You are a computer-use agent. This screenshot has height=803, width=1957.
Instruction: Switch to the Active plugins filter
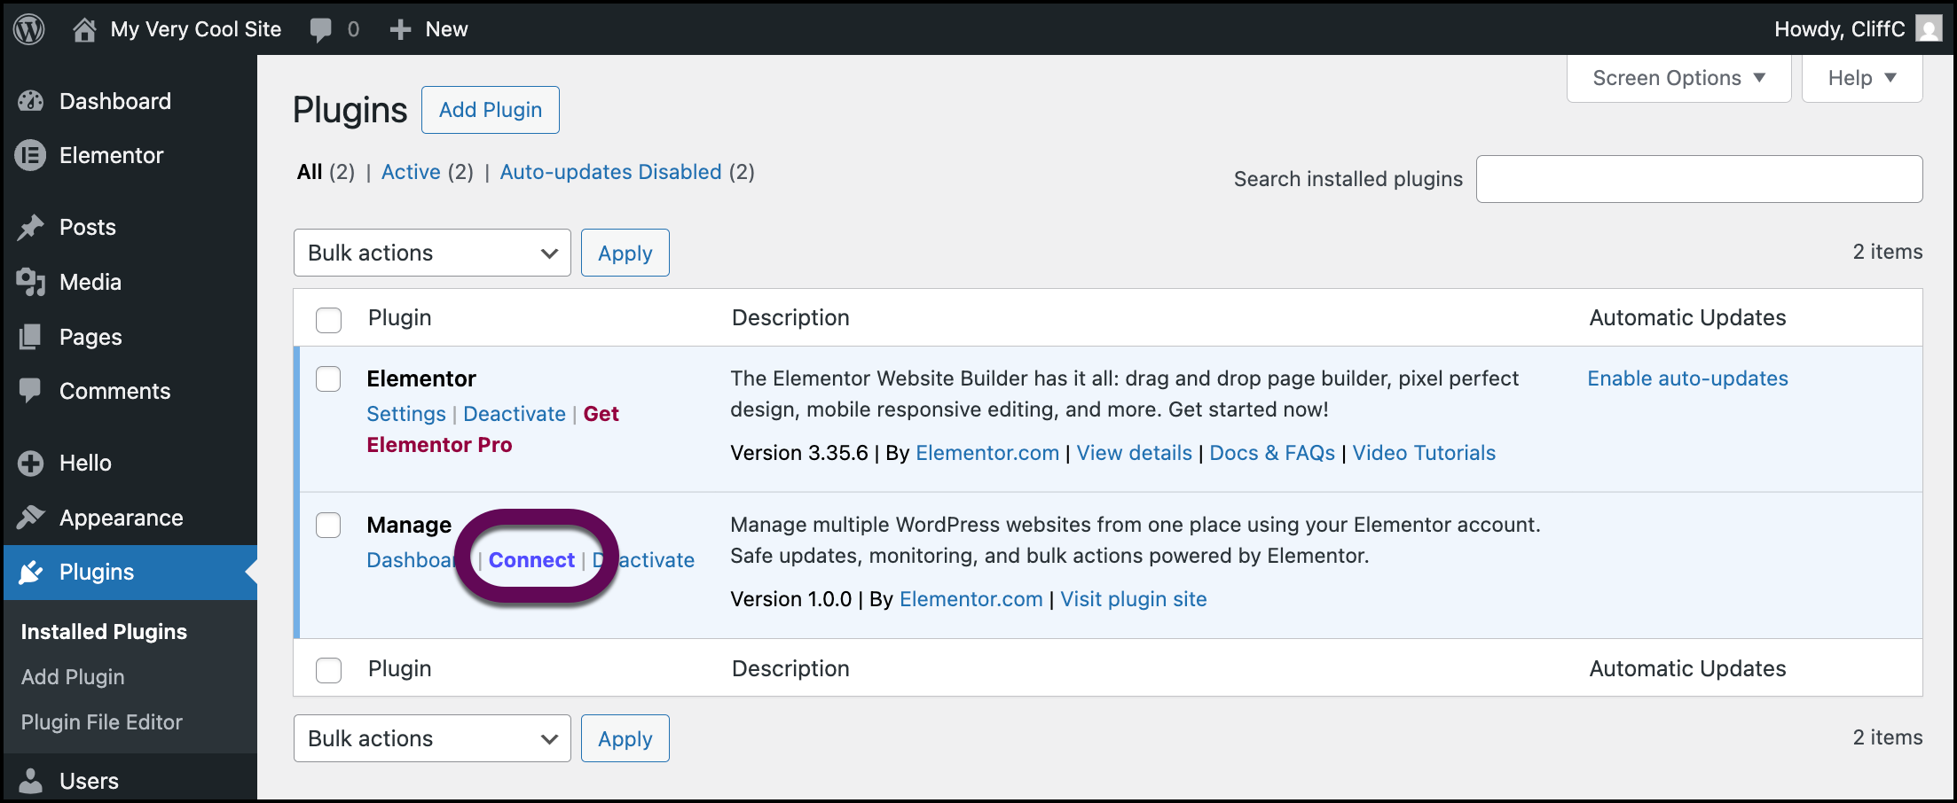411,171
